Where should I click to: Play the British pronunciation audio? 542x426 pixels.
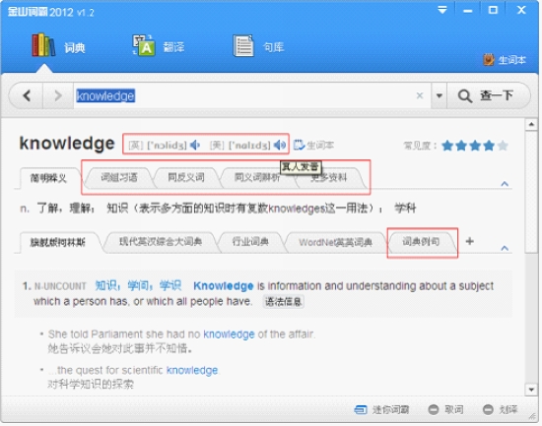[195, 145]
